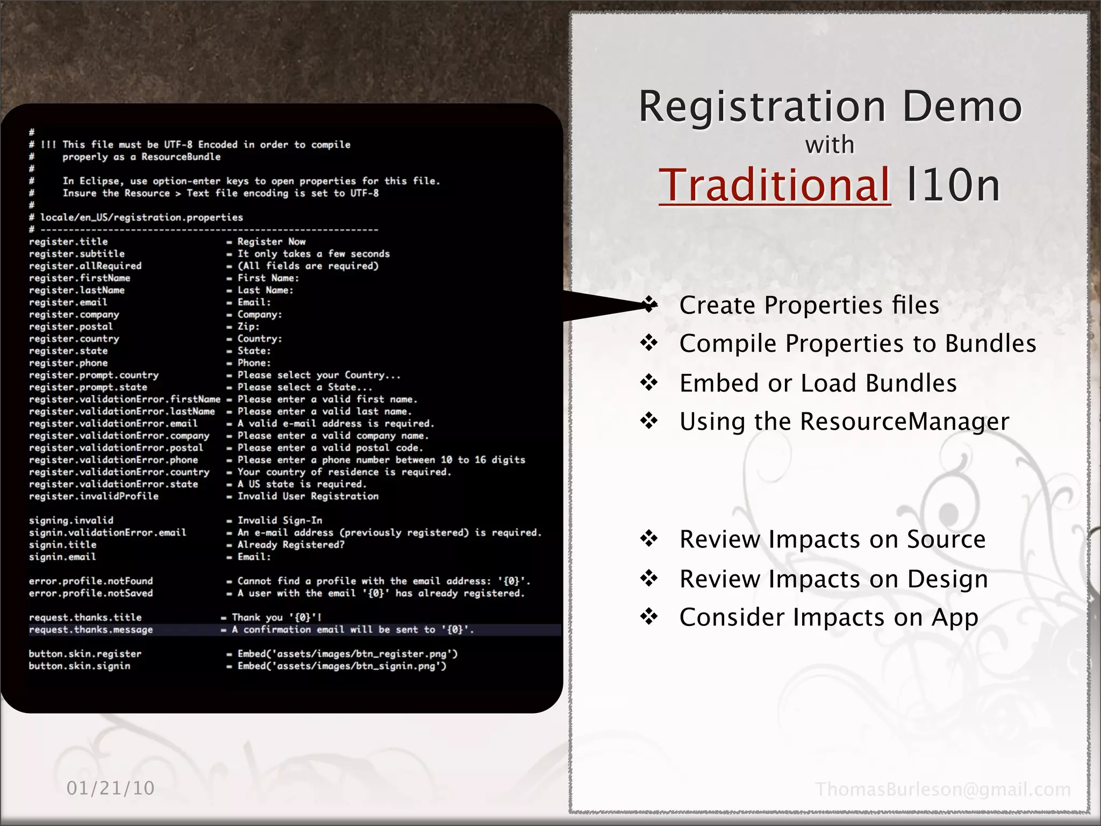Click the ThomasBurleson@gmail.com footer address
The width and height of the screenshot is (1101, 826).
(943, 789)
